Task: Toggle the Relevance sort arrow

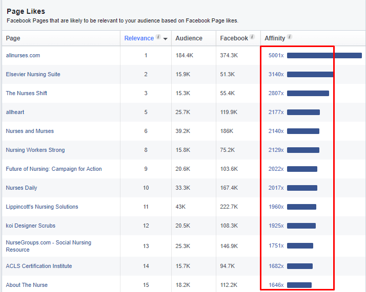Action: pyautogui.click(x=166, y=39)
